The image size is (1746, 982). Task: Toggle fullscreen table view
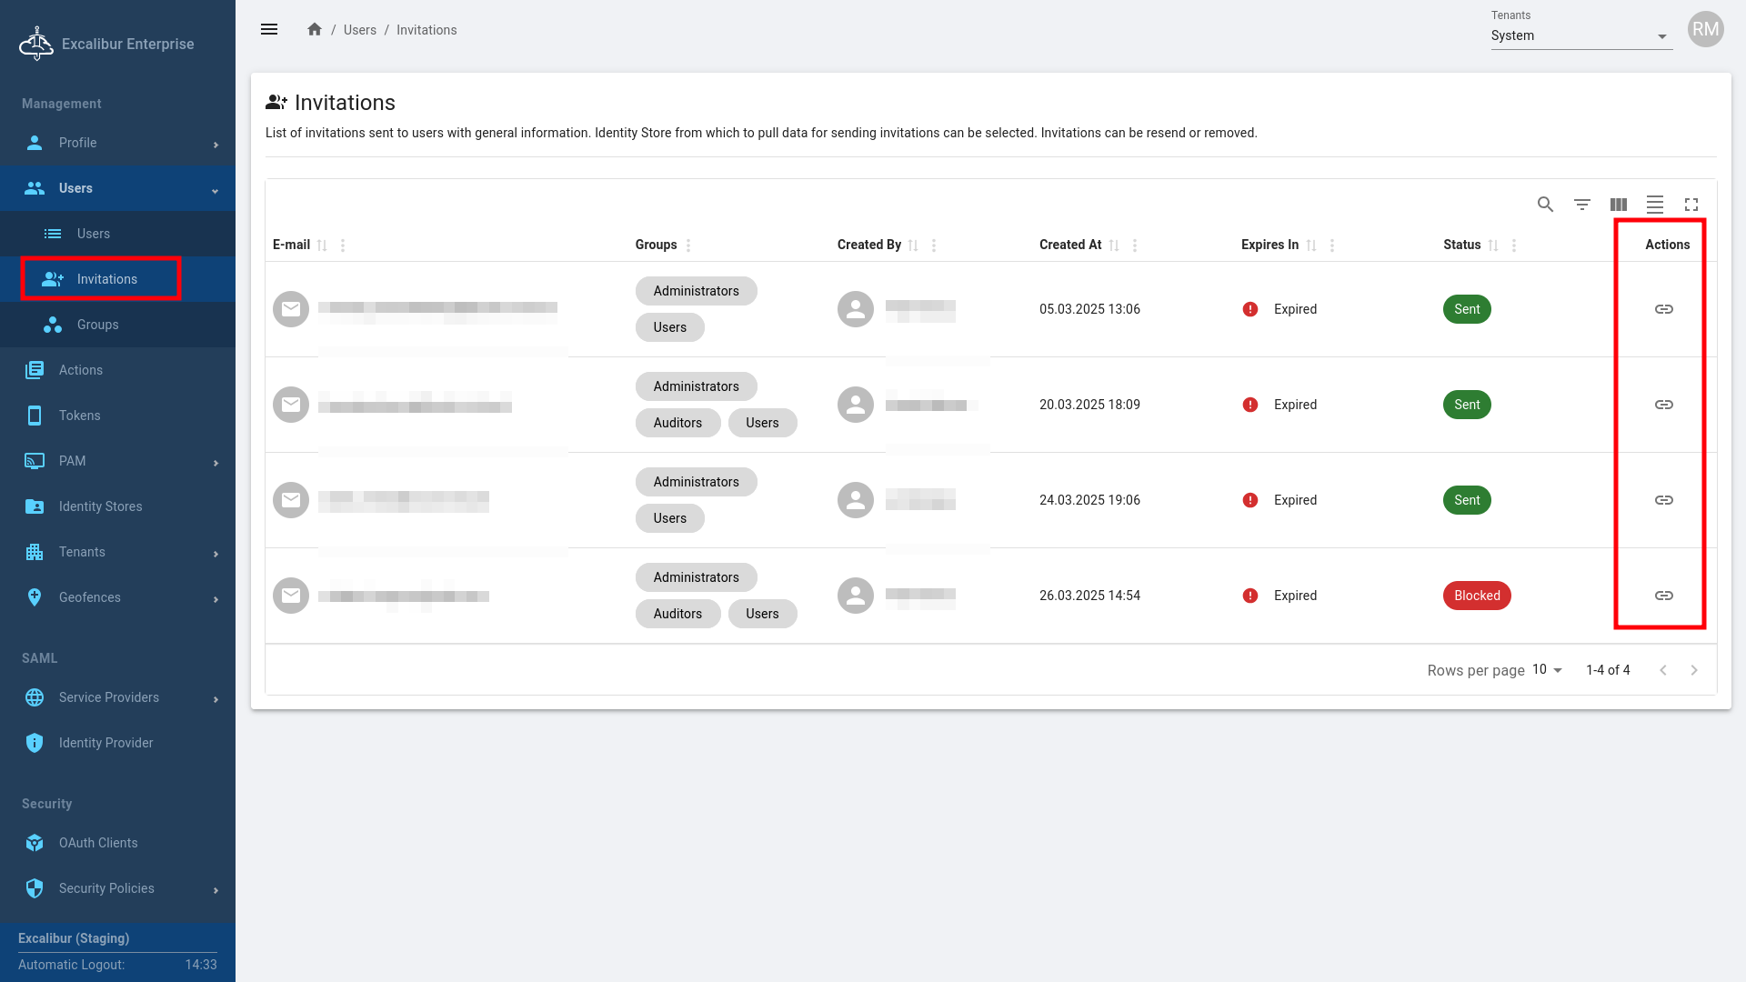click(x=1691, y=205)
